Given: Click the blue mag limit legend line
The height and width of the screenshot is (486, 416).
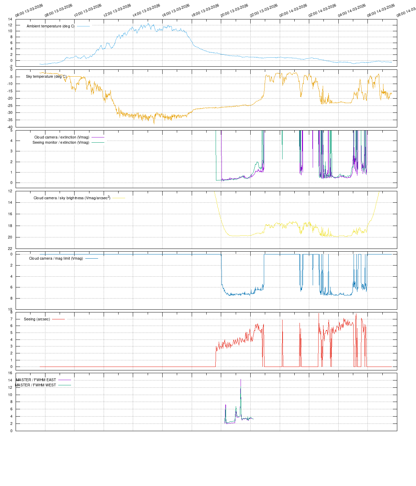Looking at the screenshot, I should tap(92, 259).
